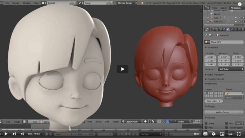Toggle selectability cursor for Area.001 lamp
This screenshot has width=245, height=138.
[240, 22]
